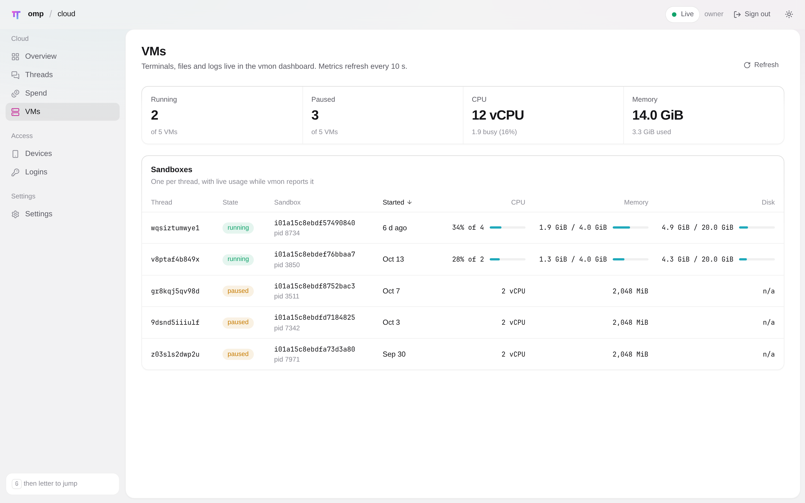Click the G keyboard shortcut key hint

17,484
